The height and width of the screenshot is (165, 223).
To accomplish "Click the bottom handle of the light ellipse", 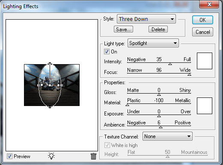I will click(x=50, y=107).
